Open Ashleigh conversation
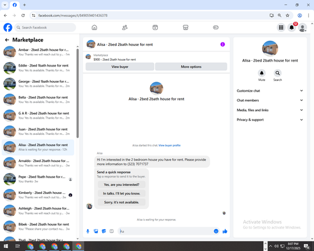Image resolution: width=314 pixels, height=251 pixels. click(38, 211)
